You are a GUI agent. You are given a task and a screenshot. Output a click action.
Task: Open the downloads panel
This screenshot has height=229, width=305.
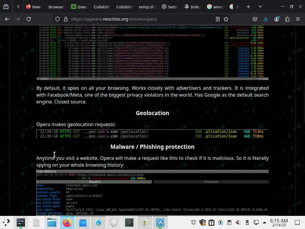click(265, 19)
